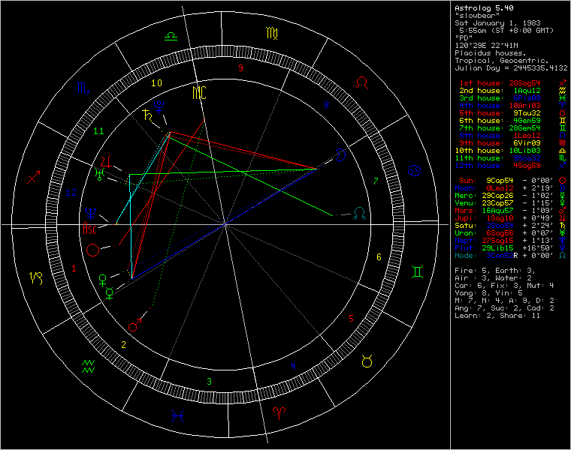Click the Uranus symbol in the chart
Image resolution: width=571 pixels, height=450 pixels.
99,175
